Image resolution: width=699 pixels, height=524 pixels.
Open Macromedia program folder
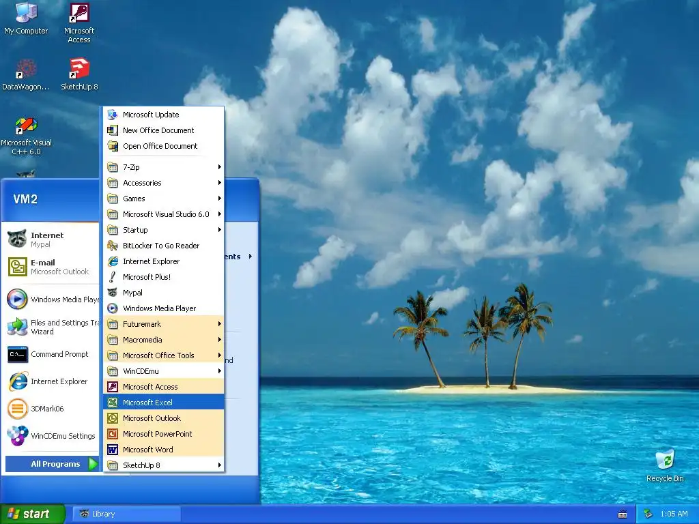click(x=164, y=340)
